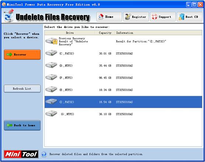Click the blue question mark help icon

click(x=44, y=154)
